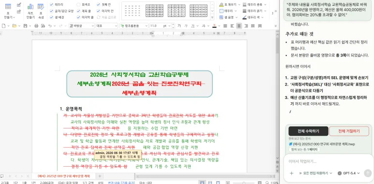This screenshot has width=374, height=184.
Task: Toggle the 제목 줄 checkbox
Action: point(78,11)
